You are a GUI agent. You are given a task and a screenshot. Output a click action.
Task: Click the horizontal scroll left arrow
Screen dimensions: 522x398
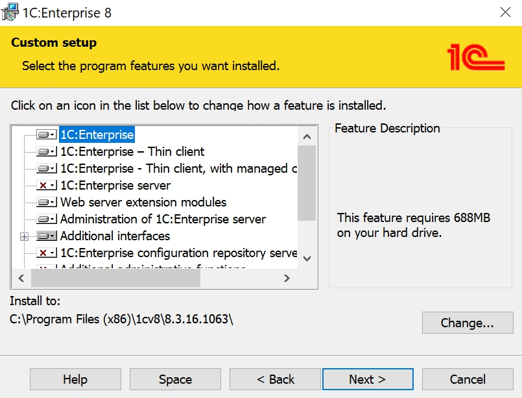click(x=21, y=278)
